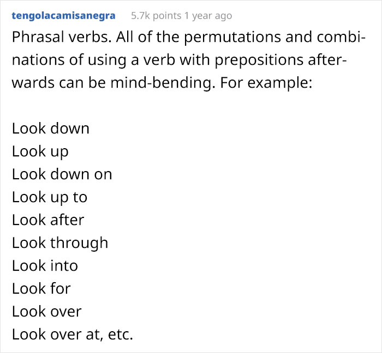Click the "Look up to" line
Image resolution: width=382 pixels, height=353 pixels.
[x=50, y=197]
